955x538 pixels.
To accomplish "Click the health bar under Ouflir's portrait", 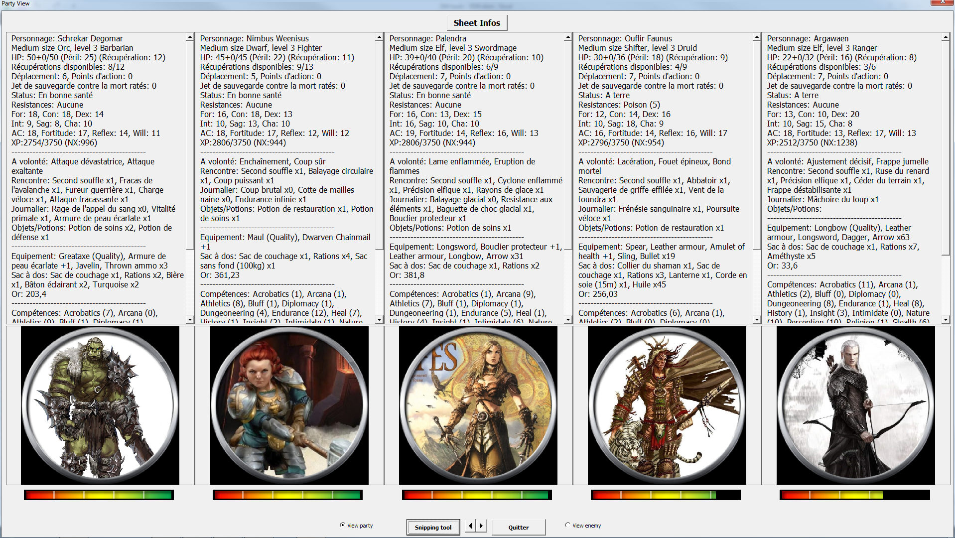I will pos(666,495).
